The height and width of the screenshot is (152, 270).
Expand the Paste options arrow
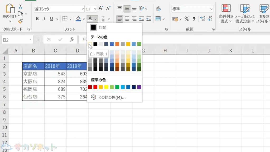[10, 21]
